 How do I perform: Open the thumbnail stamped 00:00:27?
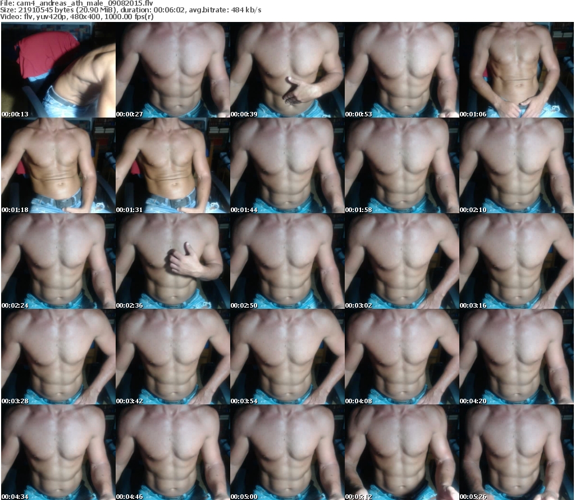(x=173, y=70)
